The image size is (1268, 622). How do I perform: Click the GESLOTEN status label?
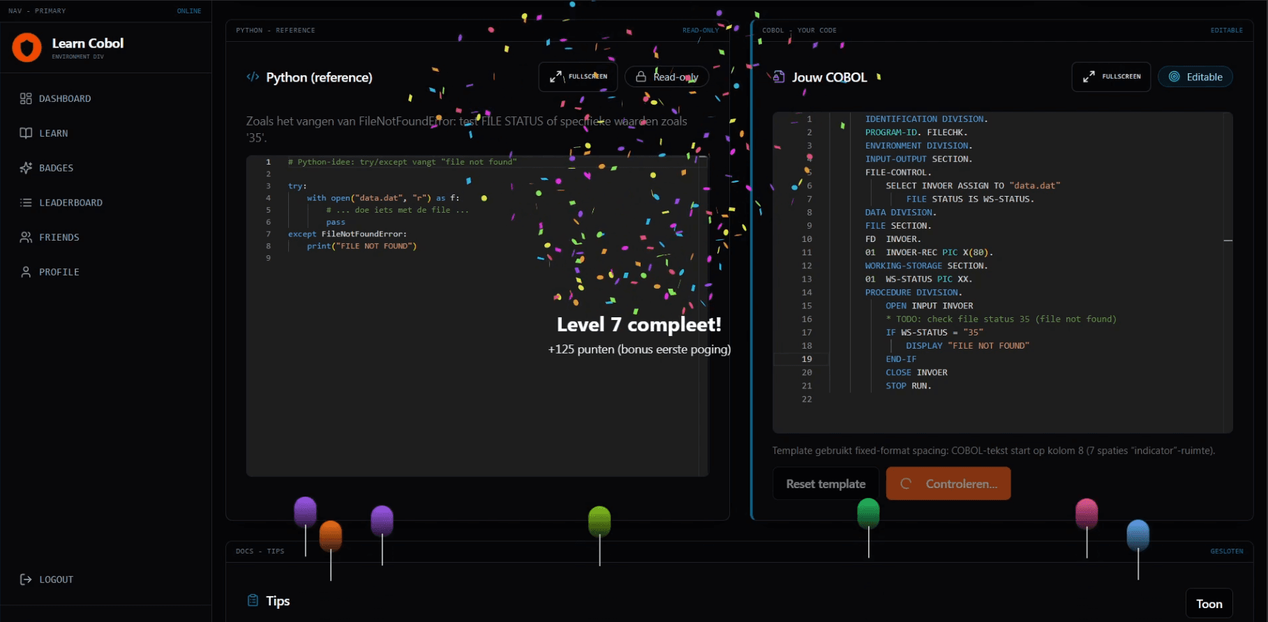[x=1227, y=551]
